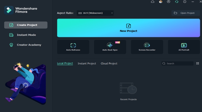Click the Open Project button

(186, 13)
